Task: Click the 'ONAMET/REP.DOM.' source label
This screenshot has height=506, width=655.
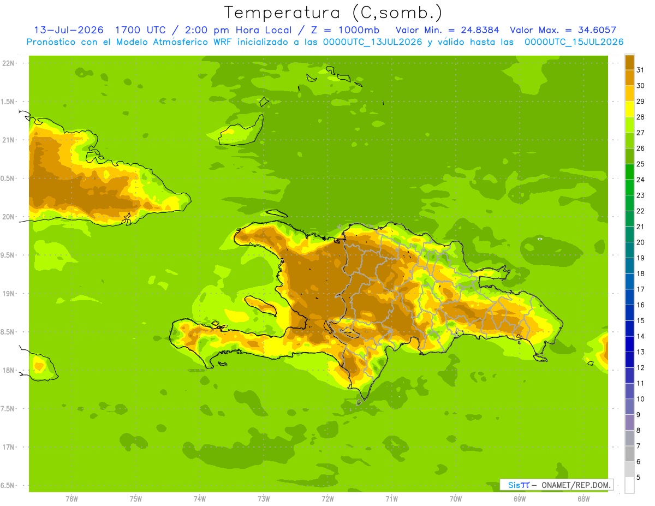Action: click(x=575, y=485)
